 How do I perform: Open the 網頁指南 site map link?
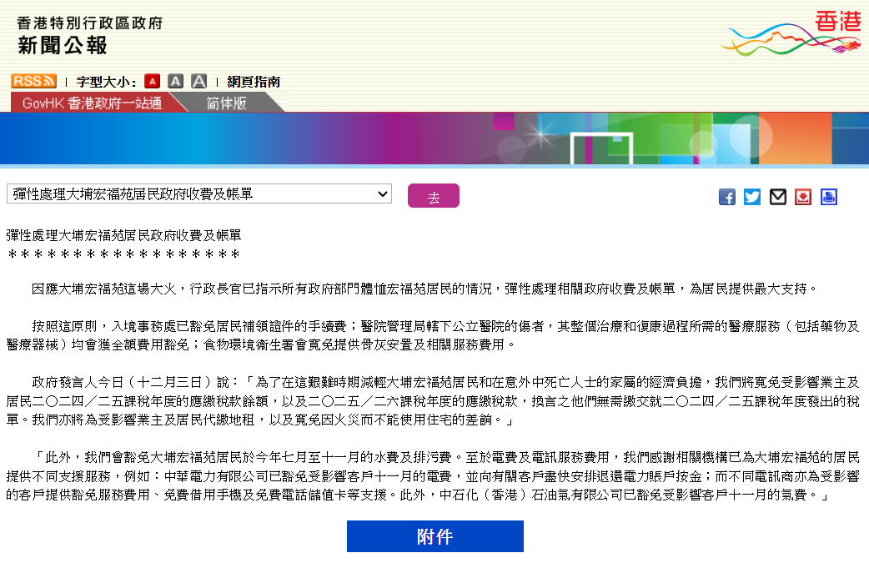[254, 82]
